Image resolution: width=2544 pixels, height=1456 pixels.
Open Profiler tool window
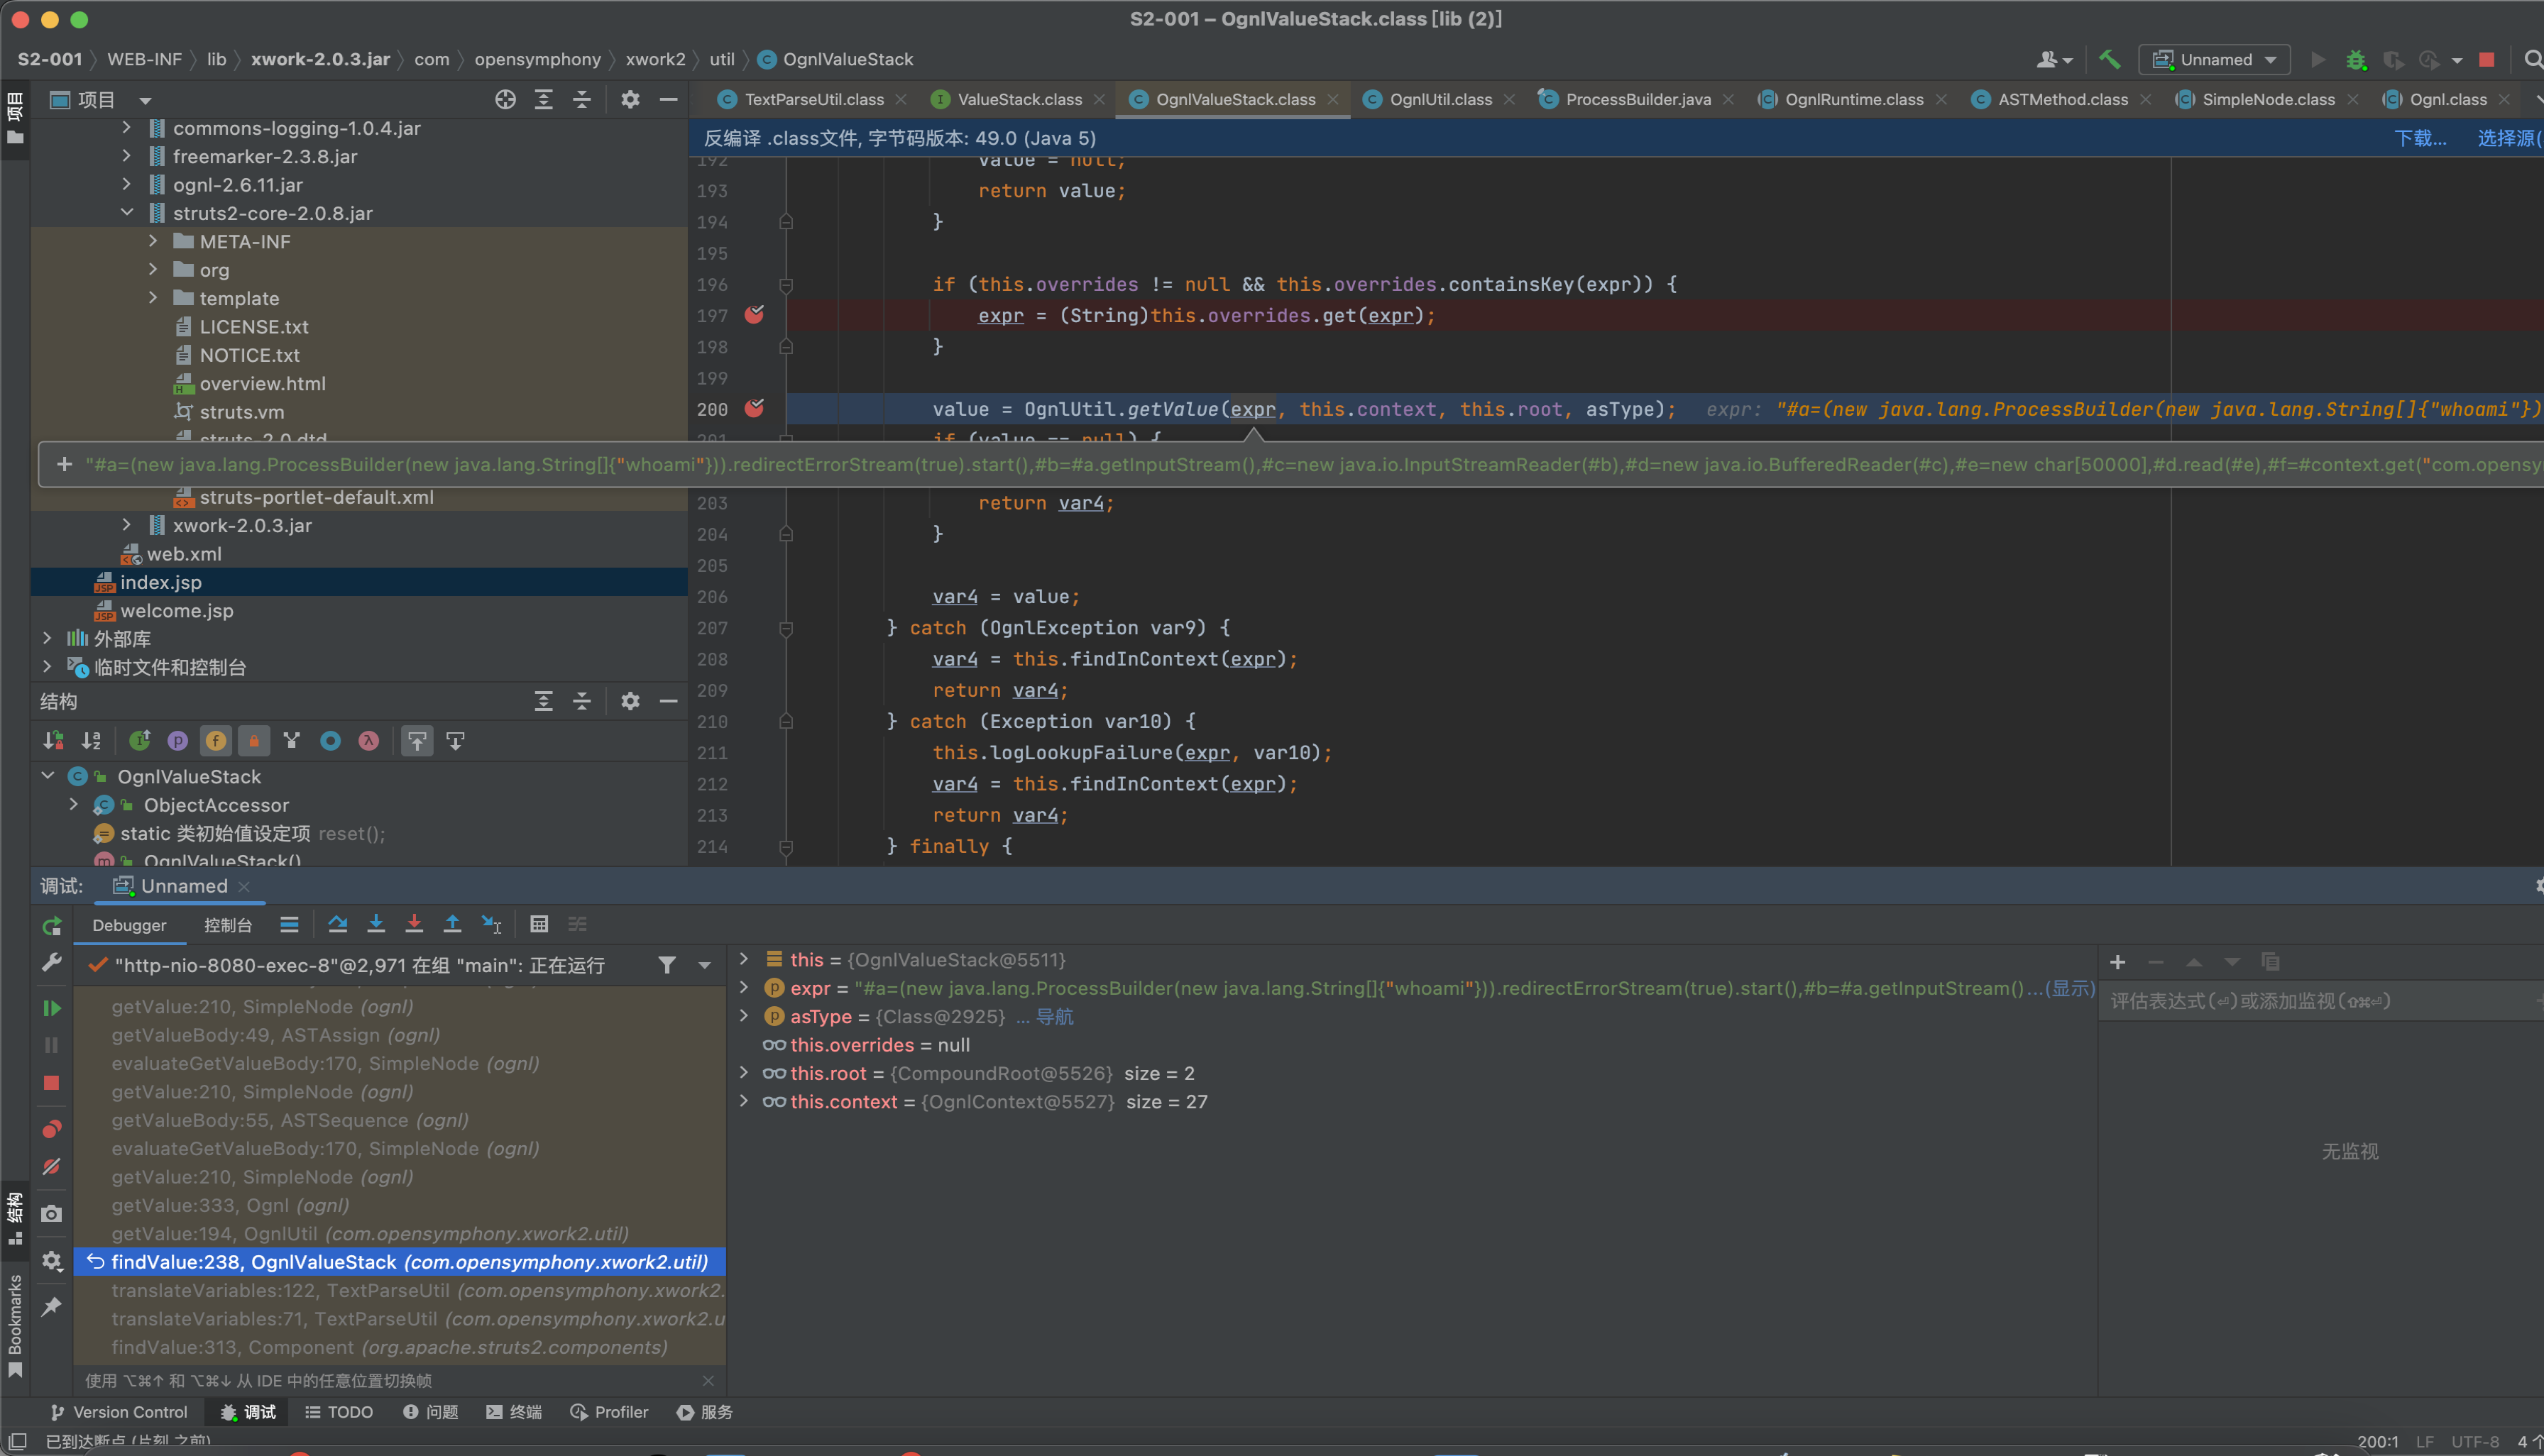609,1411
